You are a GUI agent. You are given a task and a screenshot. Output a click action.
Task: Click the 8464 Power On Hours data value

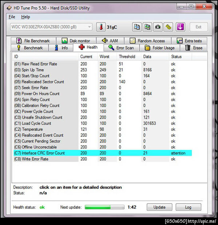148,94
